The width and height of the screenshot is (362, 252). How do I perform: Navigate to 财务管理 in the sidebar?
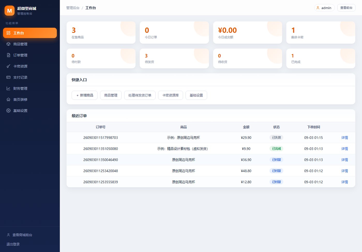[x=30, y=88]
